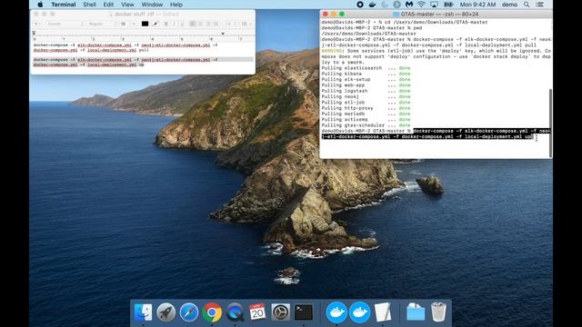
Task: Click the Malwarebytes M menu bar icon
Action: click(x=409, y=5)
